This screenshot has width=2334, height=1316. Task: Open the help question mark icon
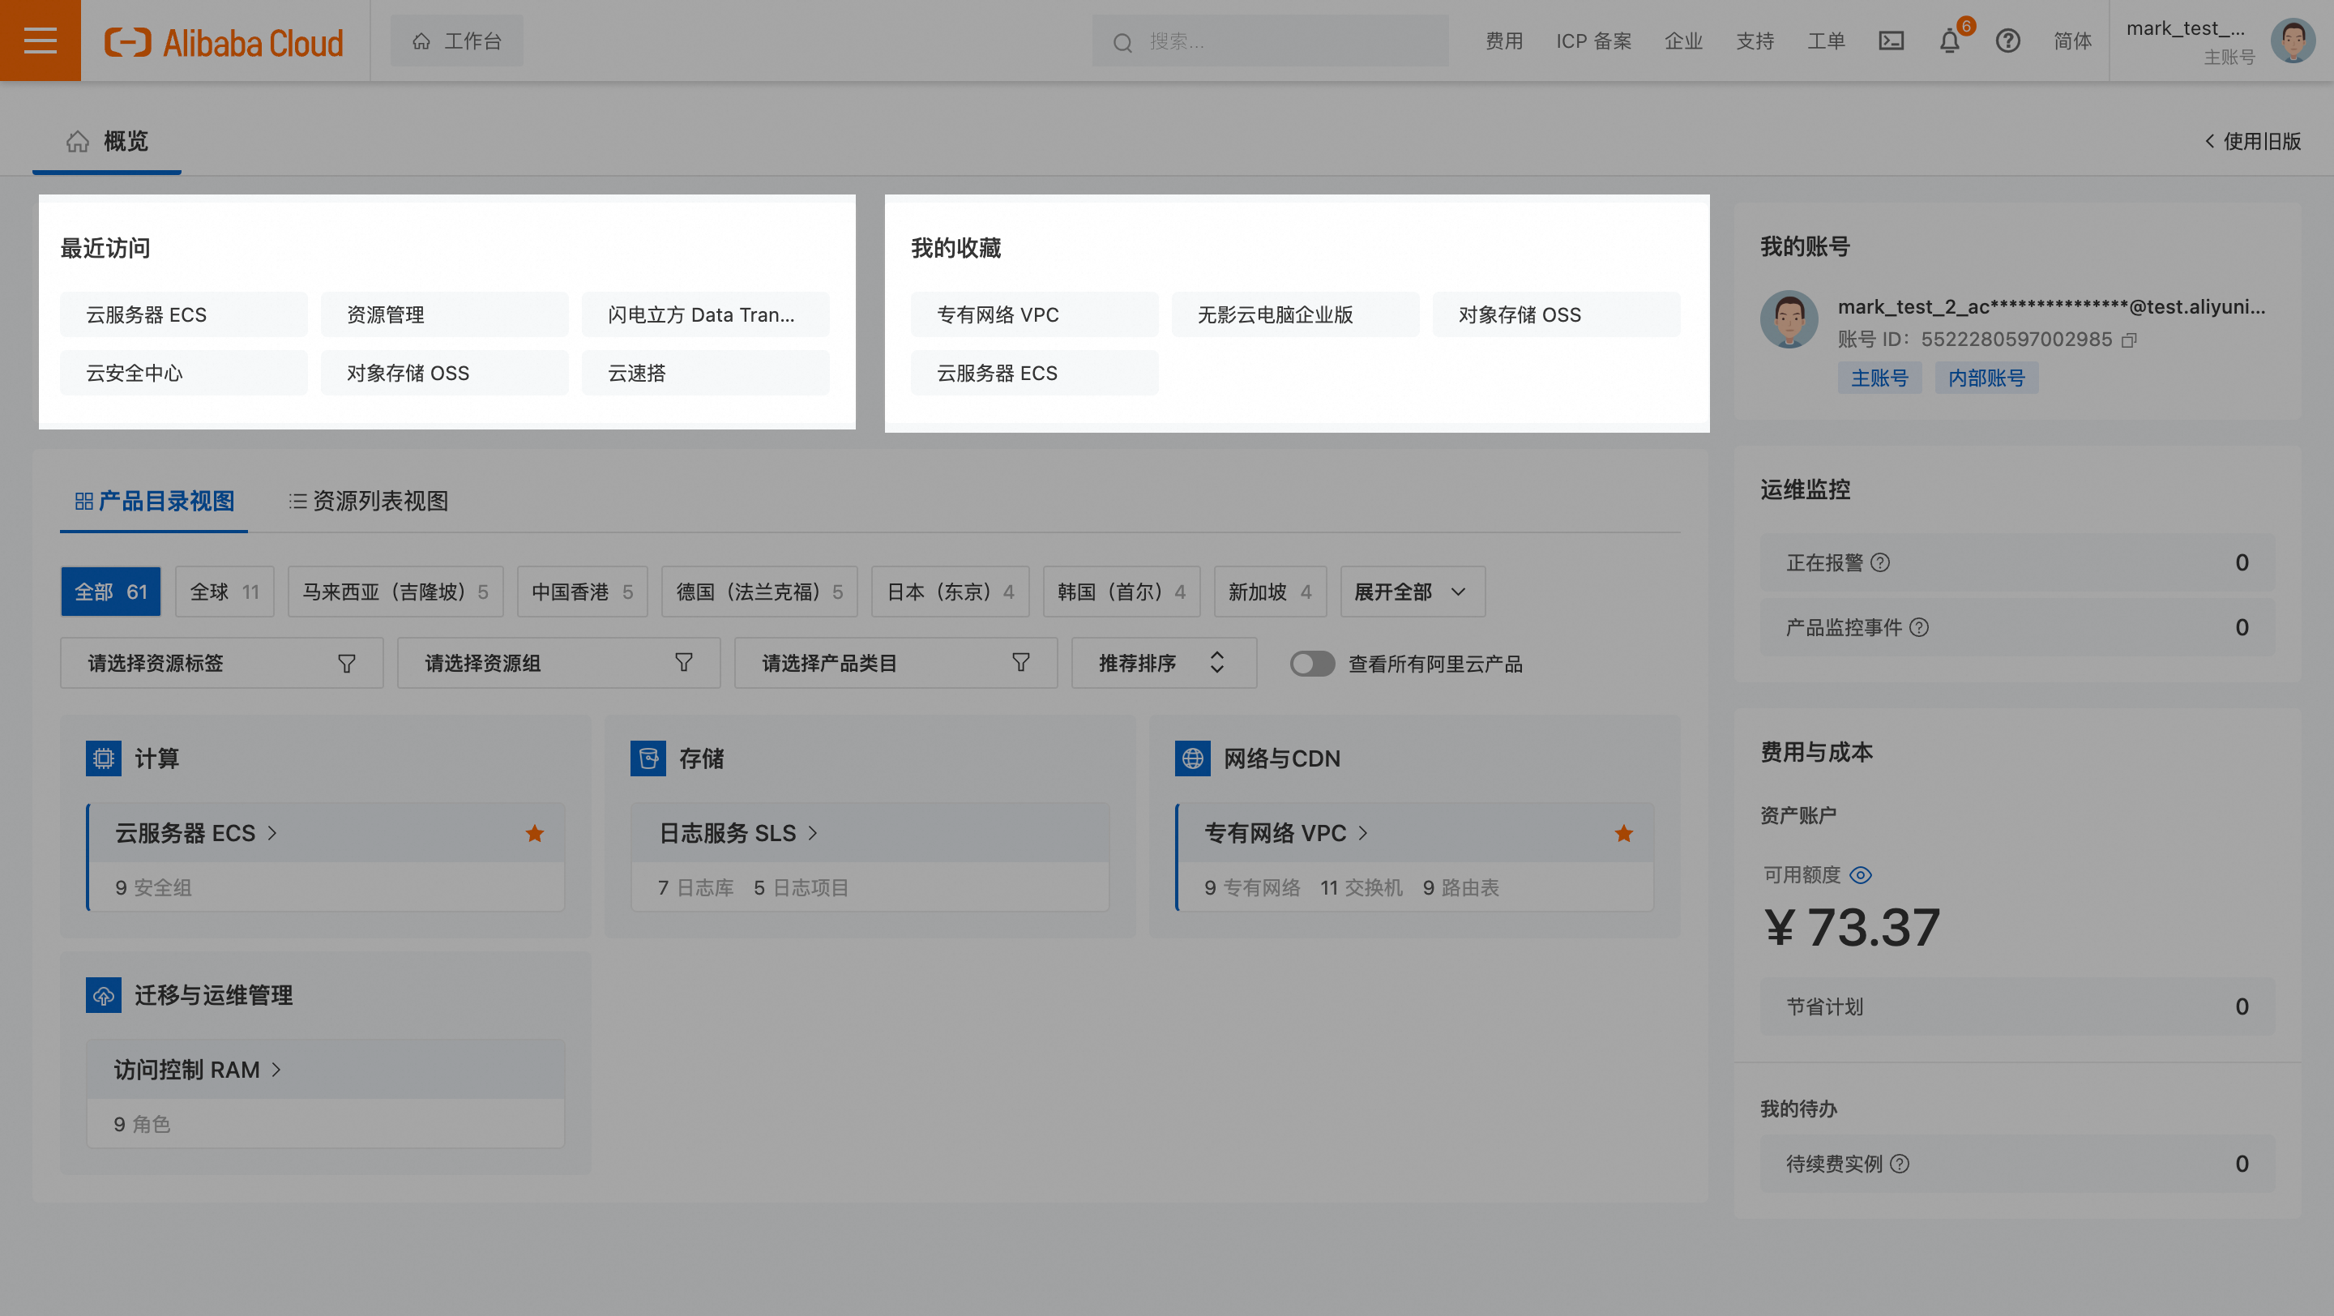pyautogui.click(x=2008, y=41)
